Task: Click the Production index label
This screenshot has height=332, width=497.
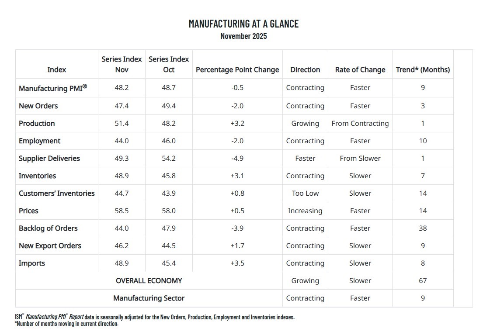Action: [37, 123]
